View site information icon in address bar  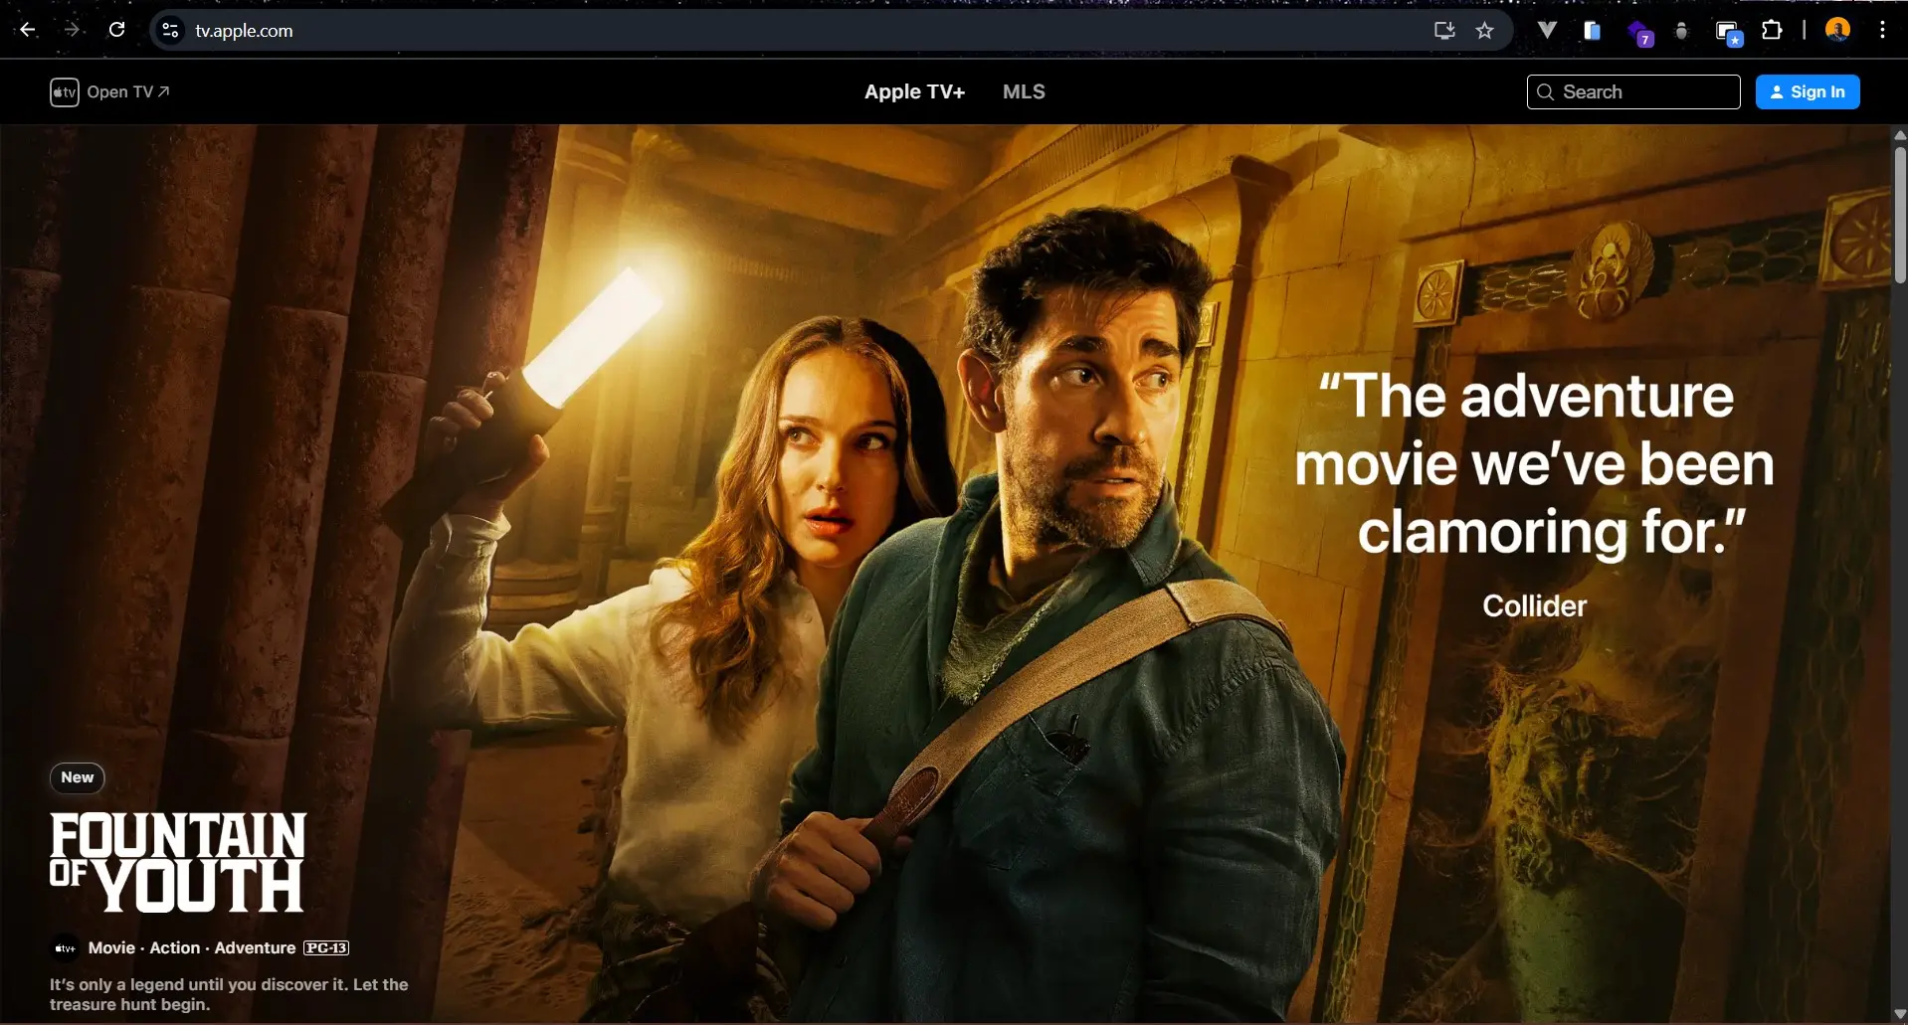171,31
